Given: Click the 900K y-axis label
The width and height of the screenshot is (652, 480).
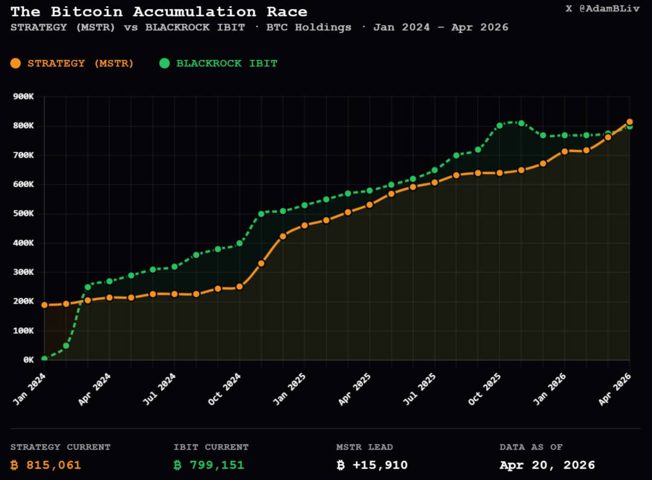Looking at the screenshot, I should [24, 97].
